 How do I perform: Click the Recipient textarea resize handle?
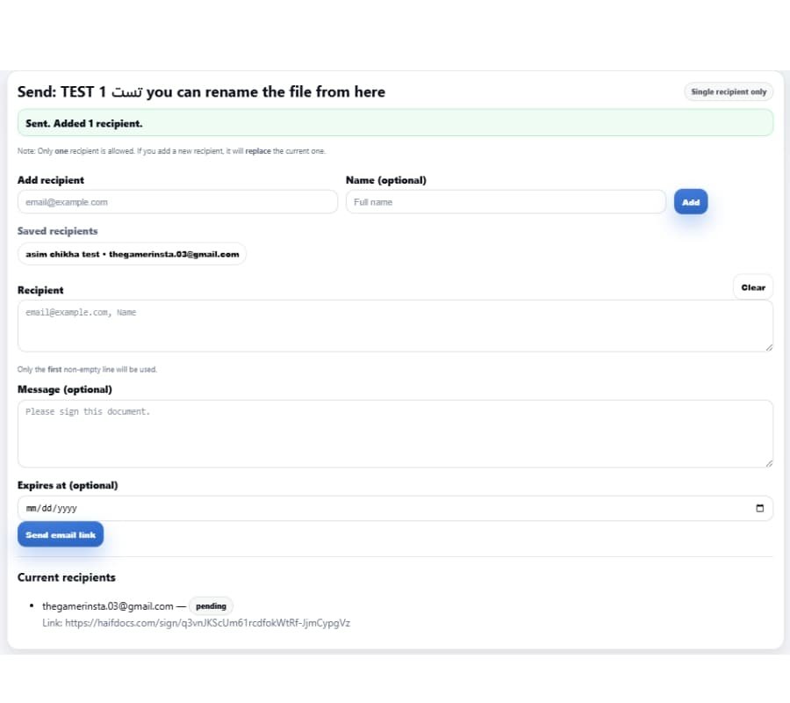coord(768,350)
